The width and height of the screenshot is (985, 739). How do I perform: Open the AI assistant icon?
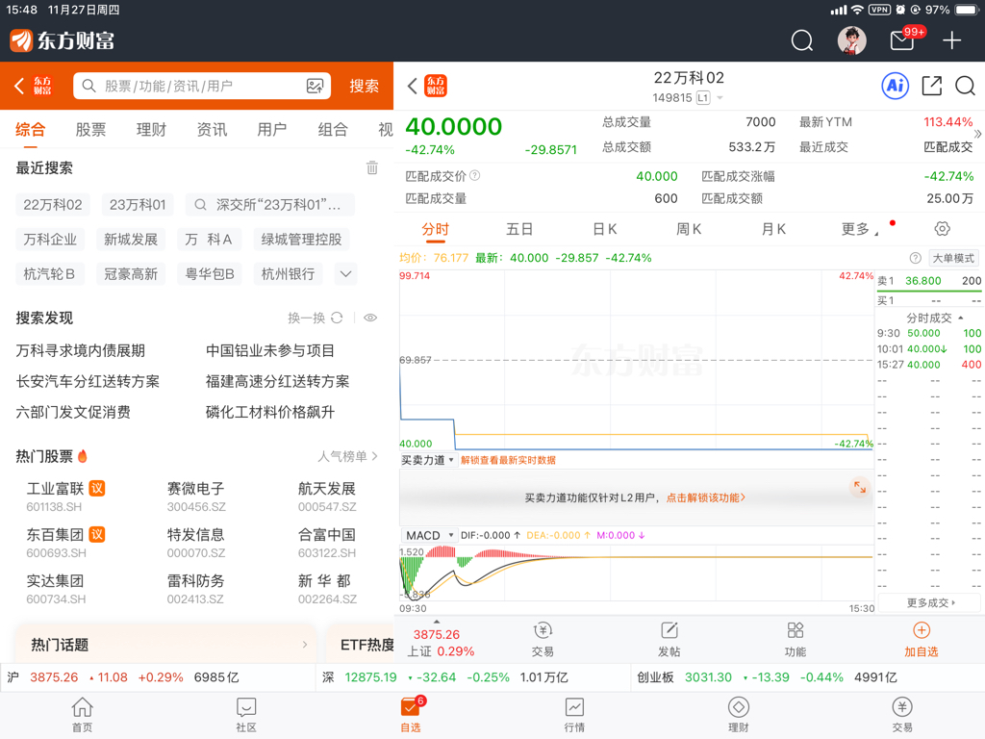[896, 86]
